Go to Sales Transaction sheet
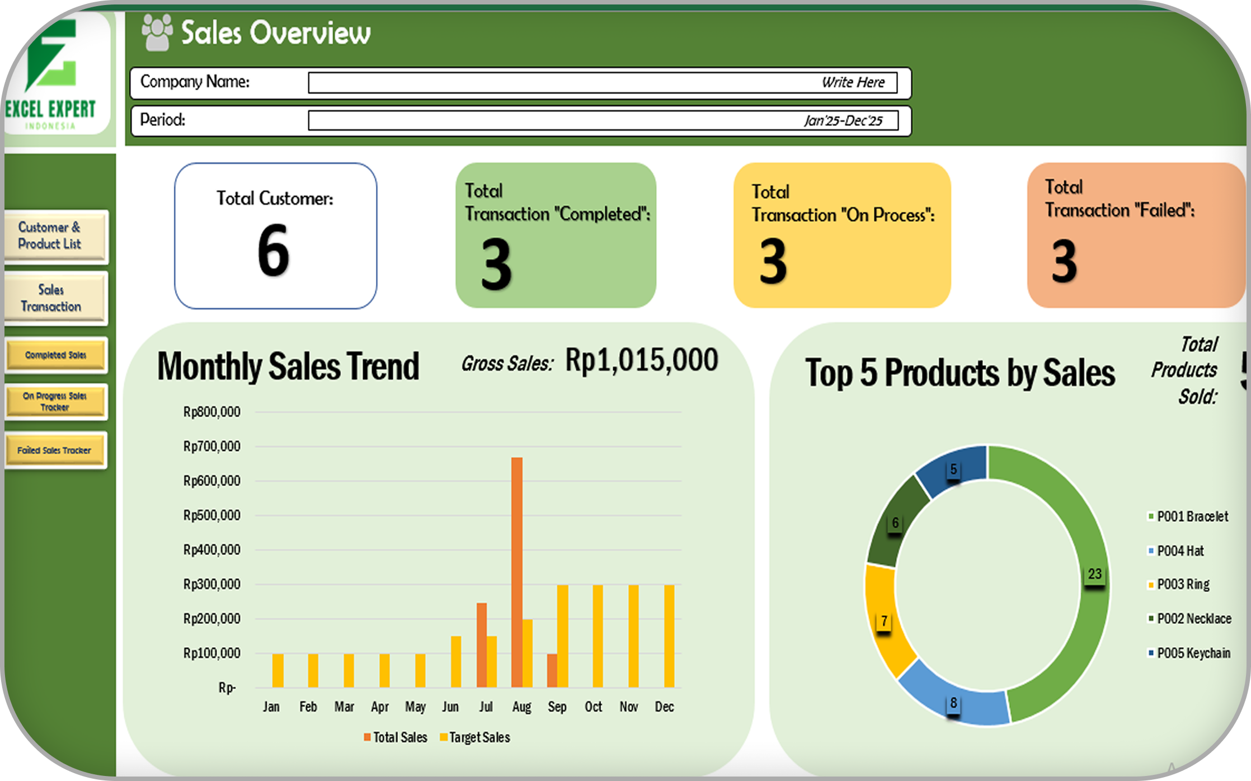 55,298
